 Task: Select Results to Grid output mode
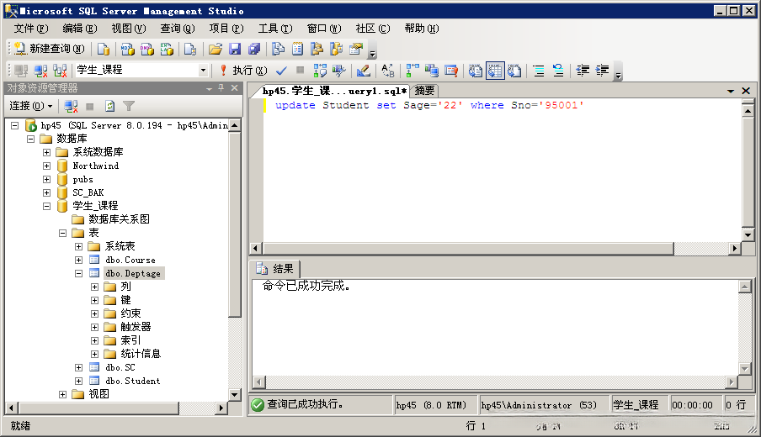pos(495,71)
